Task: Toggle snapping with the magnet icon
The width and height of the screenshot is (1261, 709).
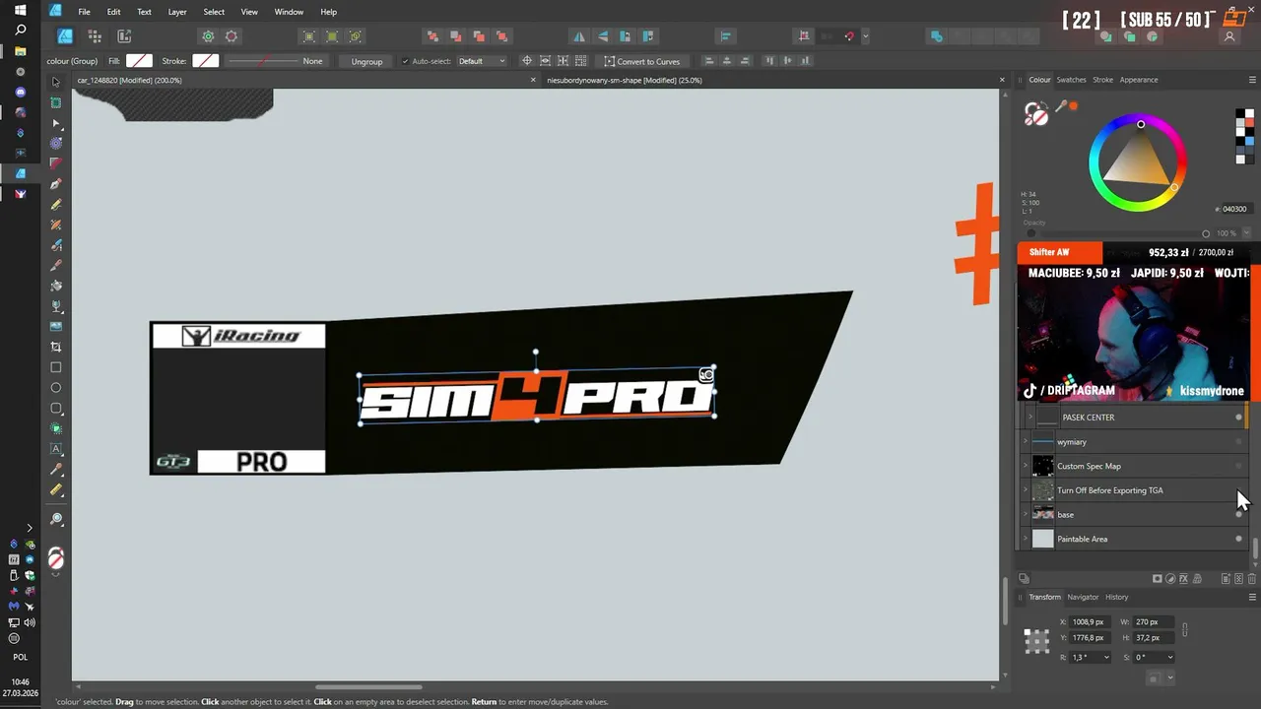Action: (x=849, y=36)
